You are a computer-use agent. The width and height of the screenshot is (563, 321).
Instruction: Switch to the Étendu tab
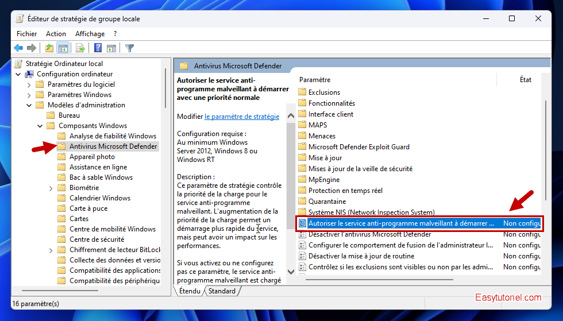190,291
